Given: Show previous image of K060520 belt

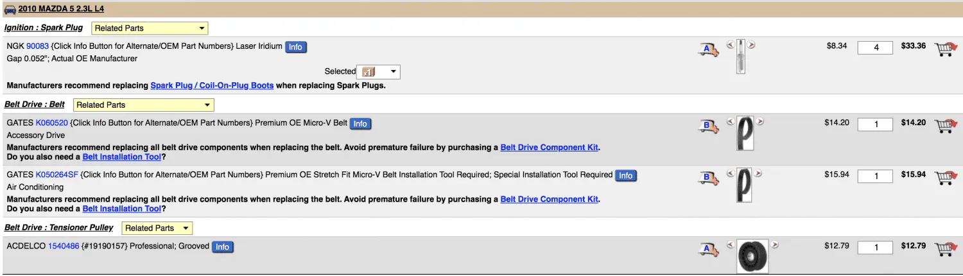Looking at the screenshot, I should coord(730,121).
